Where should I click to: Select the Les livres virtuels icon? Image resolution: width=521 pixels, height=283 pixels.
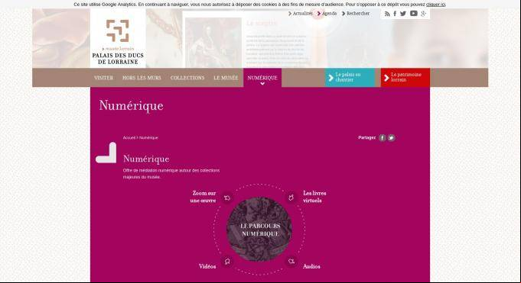(291, 198)
